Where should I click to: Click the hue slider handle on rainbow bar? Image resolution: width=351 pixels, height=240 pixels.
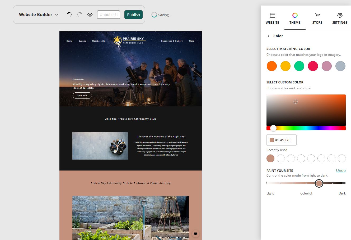(273, 128)
